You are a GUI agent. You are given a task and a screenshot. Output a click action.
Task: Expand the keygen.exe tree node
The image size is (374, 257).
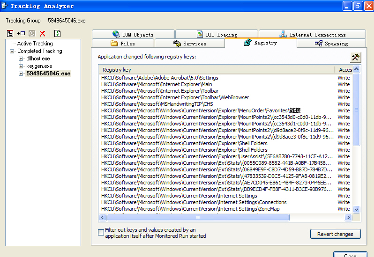point(21,66)
